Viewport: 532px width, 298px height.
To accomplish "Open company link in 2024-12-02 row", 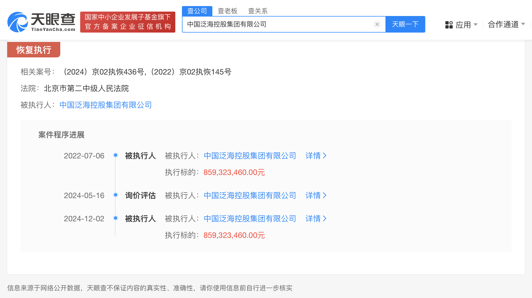I will coord(250,219).
